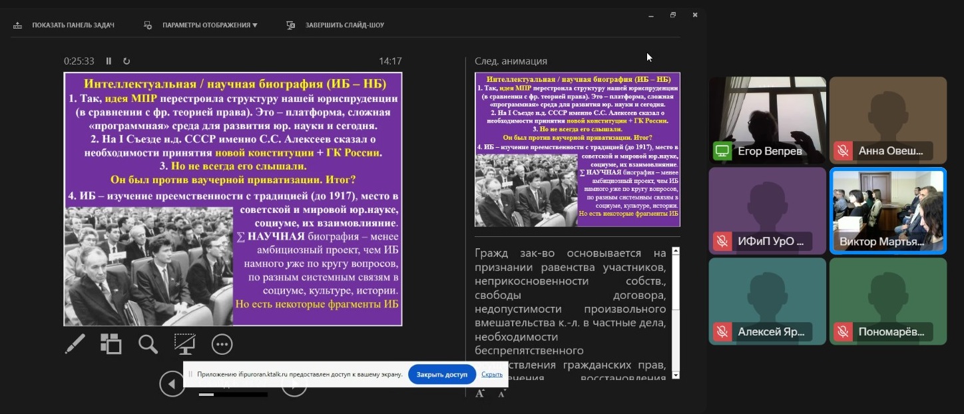Select the Виктор Мартья video tile
Viewport: 964px width, 414px height.
tap(887, 210)
